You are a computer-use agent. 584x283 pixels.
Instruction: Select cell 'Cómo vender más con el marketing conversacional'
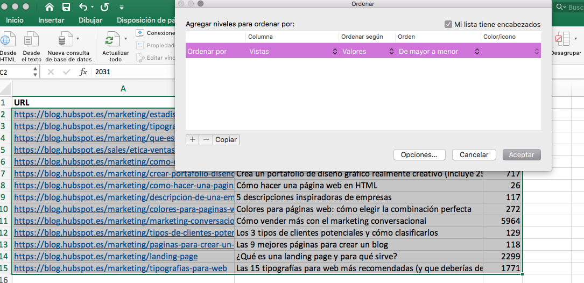[x=358, y=221]
